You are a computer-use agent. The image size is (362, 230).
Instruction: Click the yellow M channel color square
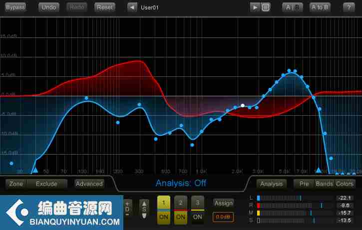click(258, 213)
